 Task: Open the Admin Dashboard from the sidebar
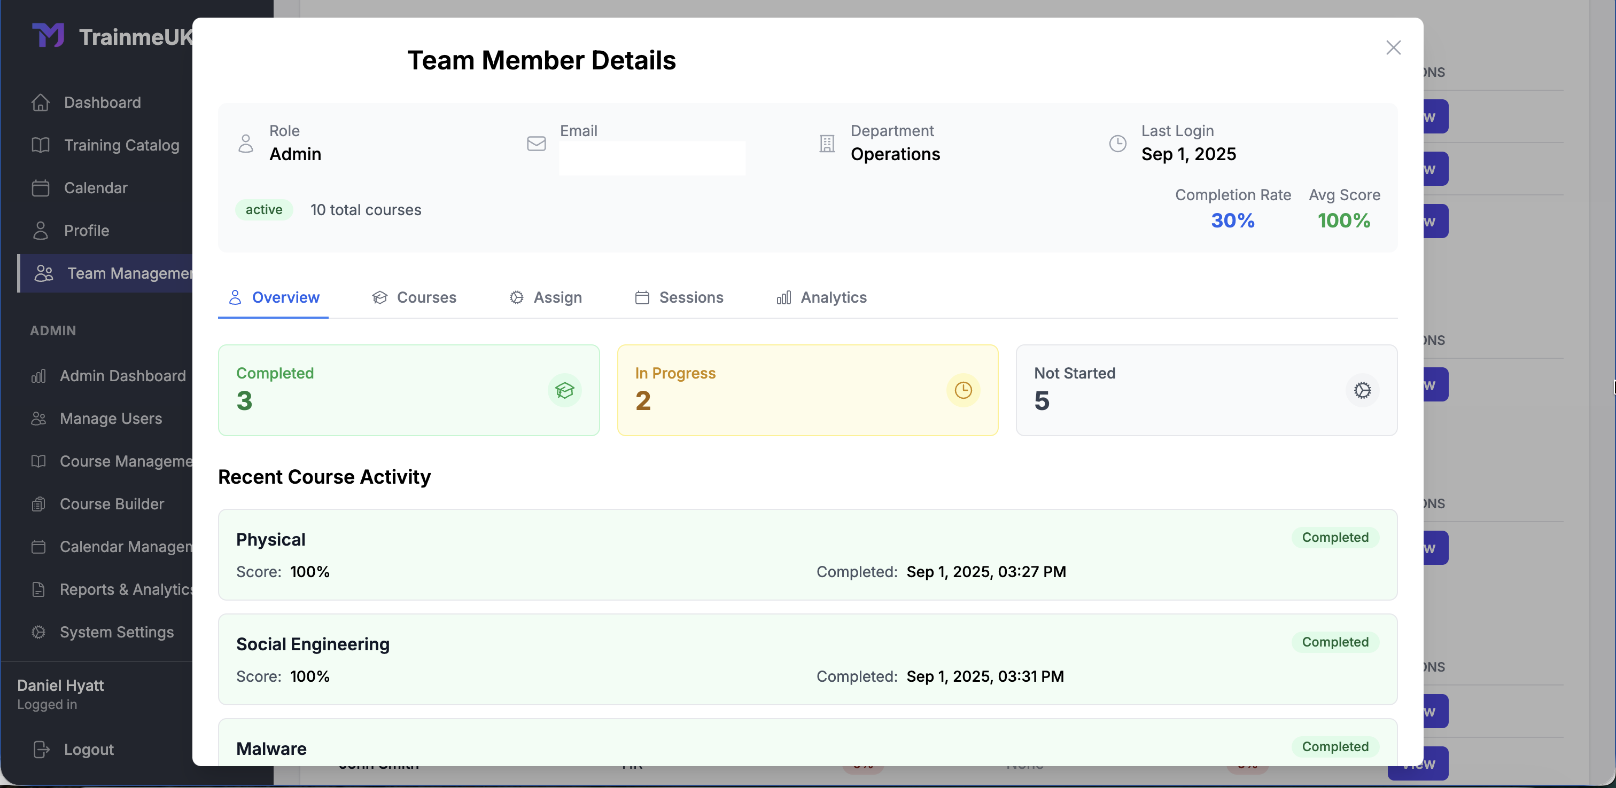click(122, 375)
